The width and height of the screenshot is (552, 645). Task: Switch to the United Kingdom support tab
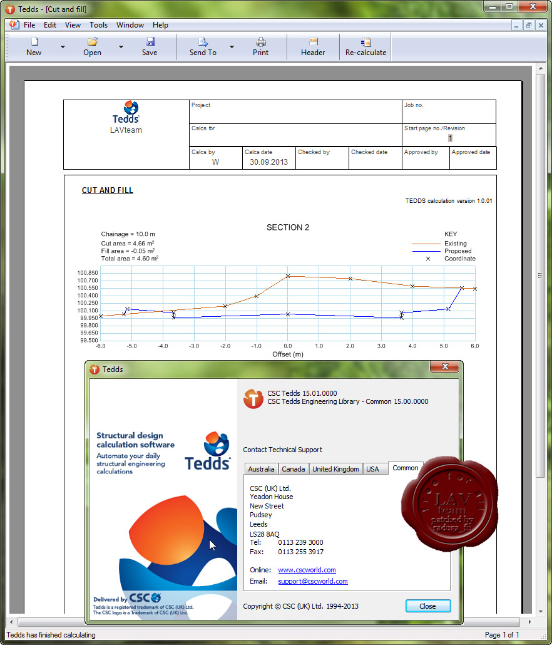(335, 469)
